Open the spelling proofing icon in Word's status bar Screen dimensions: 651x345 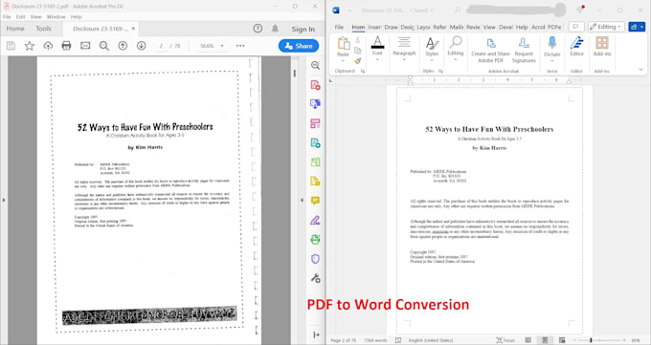(398, 340)
